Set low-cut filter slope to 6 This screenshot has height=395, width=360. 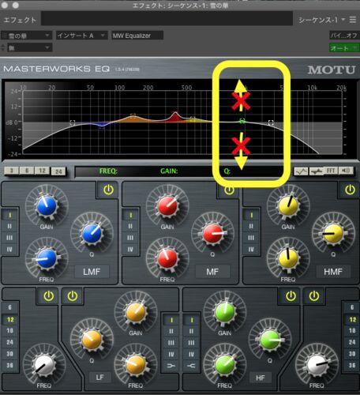point(9,307)
